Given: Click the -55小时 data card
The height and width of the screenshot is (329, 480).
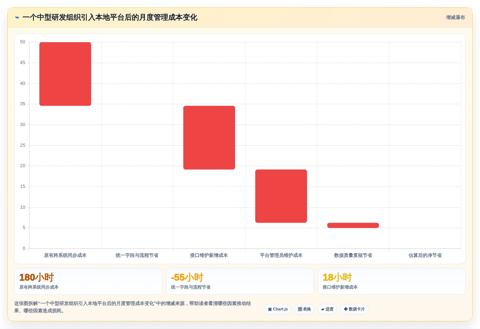Looking at the screenshot, I should (x=240, y=281).
